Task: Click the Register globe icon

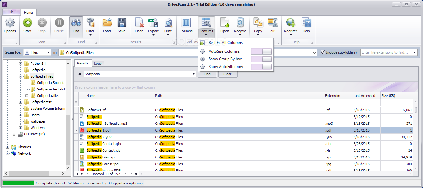Action: (291, 27)
